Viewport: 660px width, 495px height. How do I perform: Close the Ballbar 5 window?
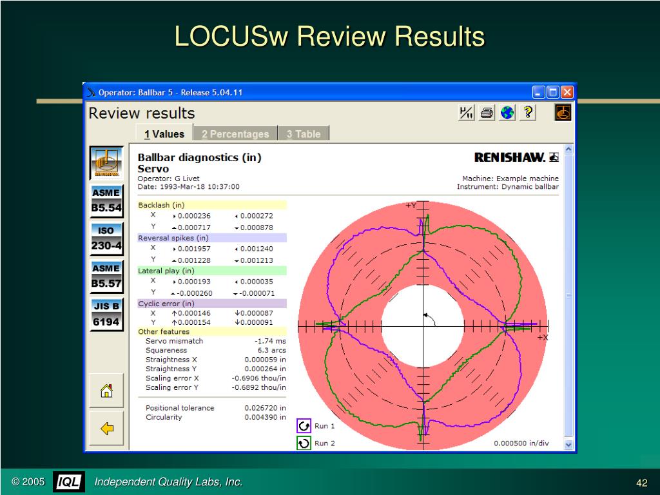[x=567, y=92]
